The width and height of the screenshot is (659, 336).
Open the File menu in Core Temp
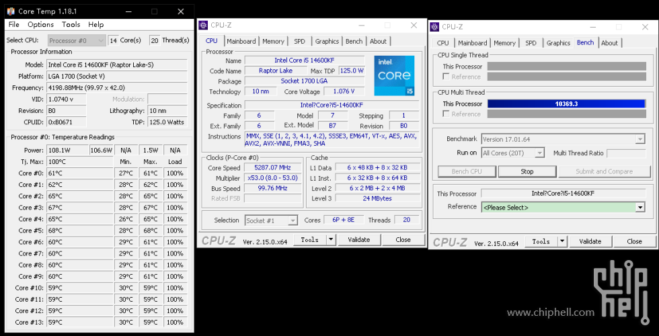coord(14,24)
